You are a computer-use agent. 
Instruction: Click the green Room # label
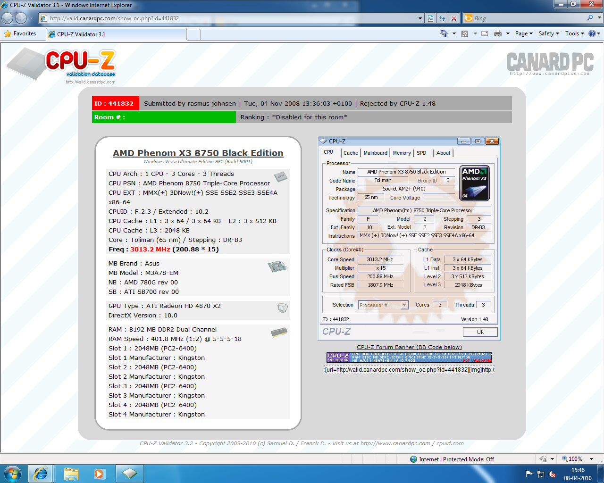[164, 117]
